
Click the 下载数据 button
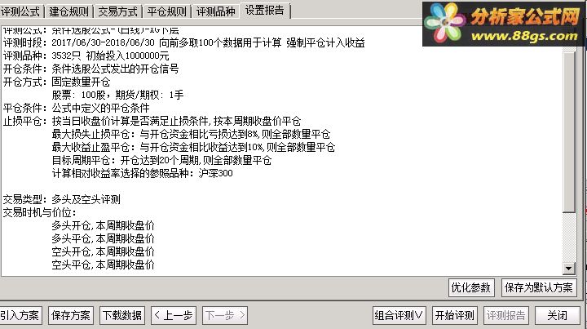[122, 315]
